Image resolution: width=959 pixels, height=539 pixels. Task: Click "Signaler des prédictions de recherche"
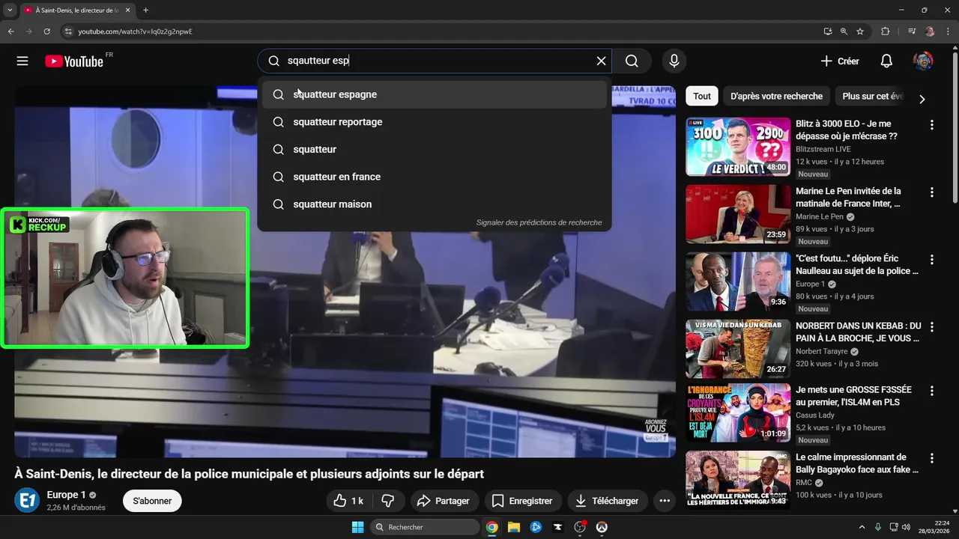(539, 222)
